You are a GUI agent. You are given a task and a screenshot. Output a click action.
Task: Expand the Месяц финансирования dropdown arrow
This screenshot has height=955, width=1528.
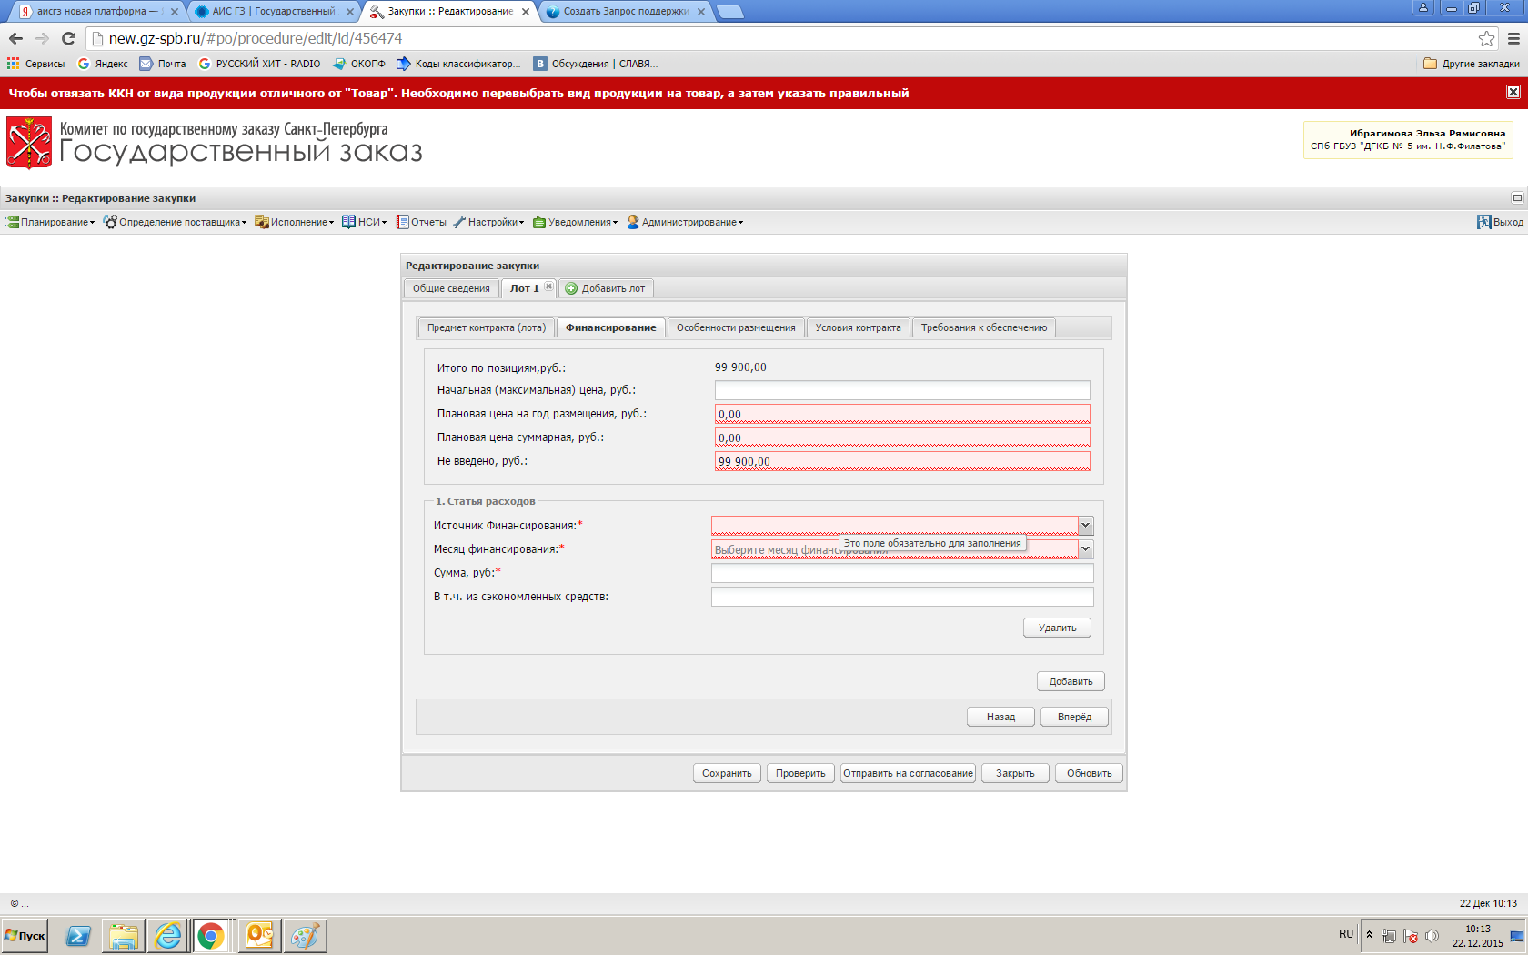click(x=1085, y=548)
